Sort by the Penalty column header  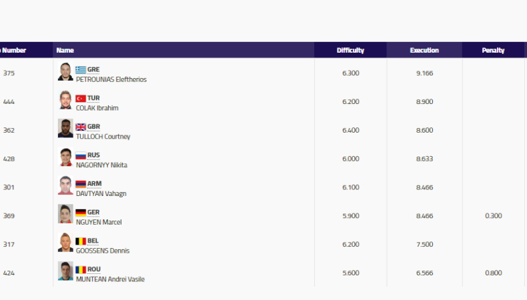493,50
